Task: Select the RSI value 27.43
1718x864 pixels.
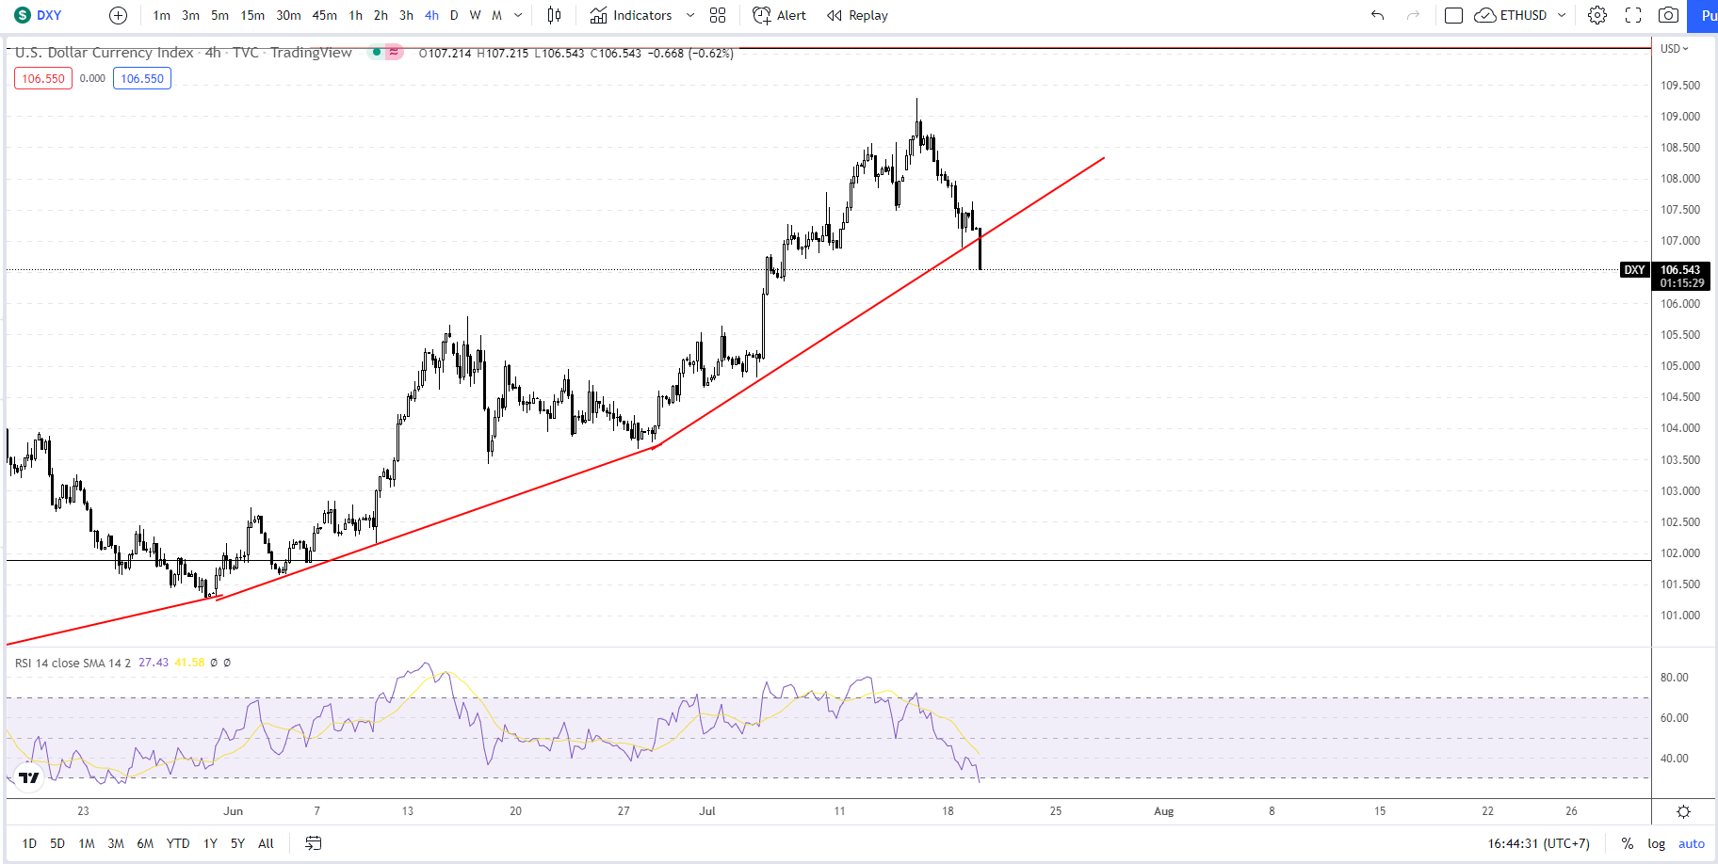Action: [x=154, y=663]
